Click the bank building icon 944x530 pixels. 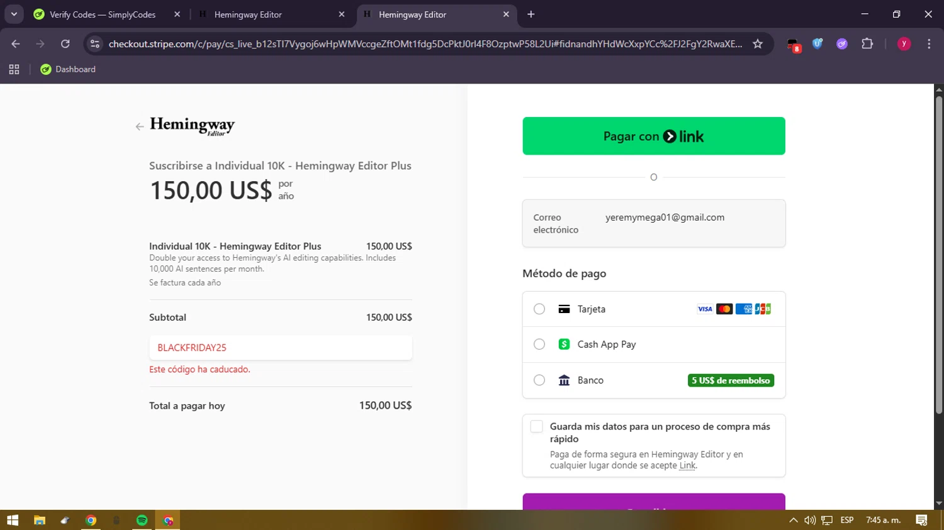point(564,380)
